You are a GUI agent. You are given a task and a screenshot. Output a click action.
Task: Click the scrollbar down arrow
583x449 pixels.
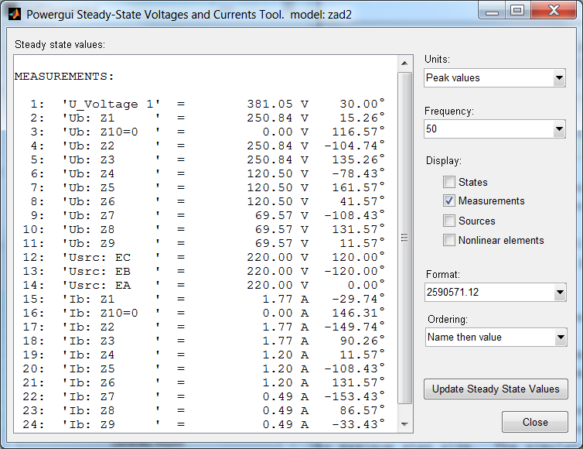(404, 424)
